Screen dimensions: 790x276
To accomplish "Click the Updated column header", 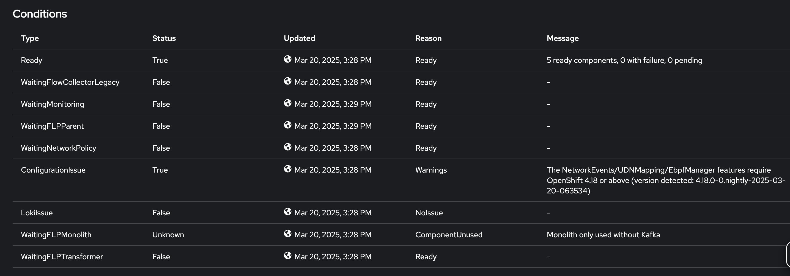I will point(299,38).
